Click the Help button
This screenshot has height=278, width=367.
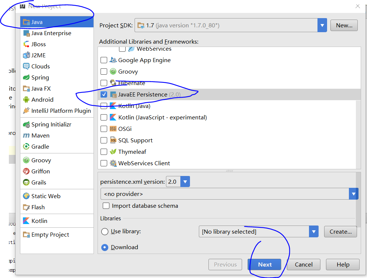[343, 264]
